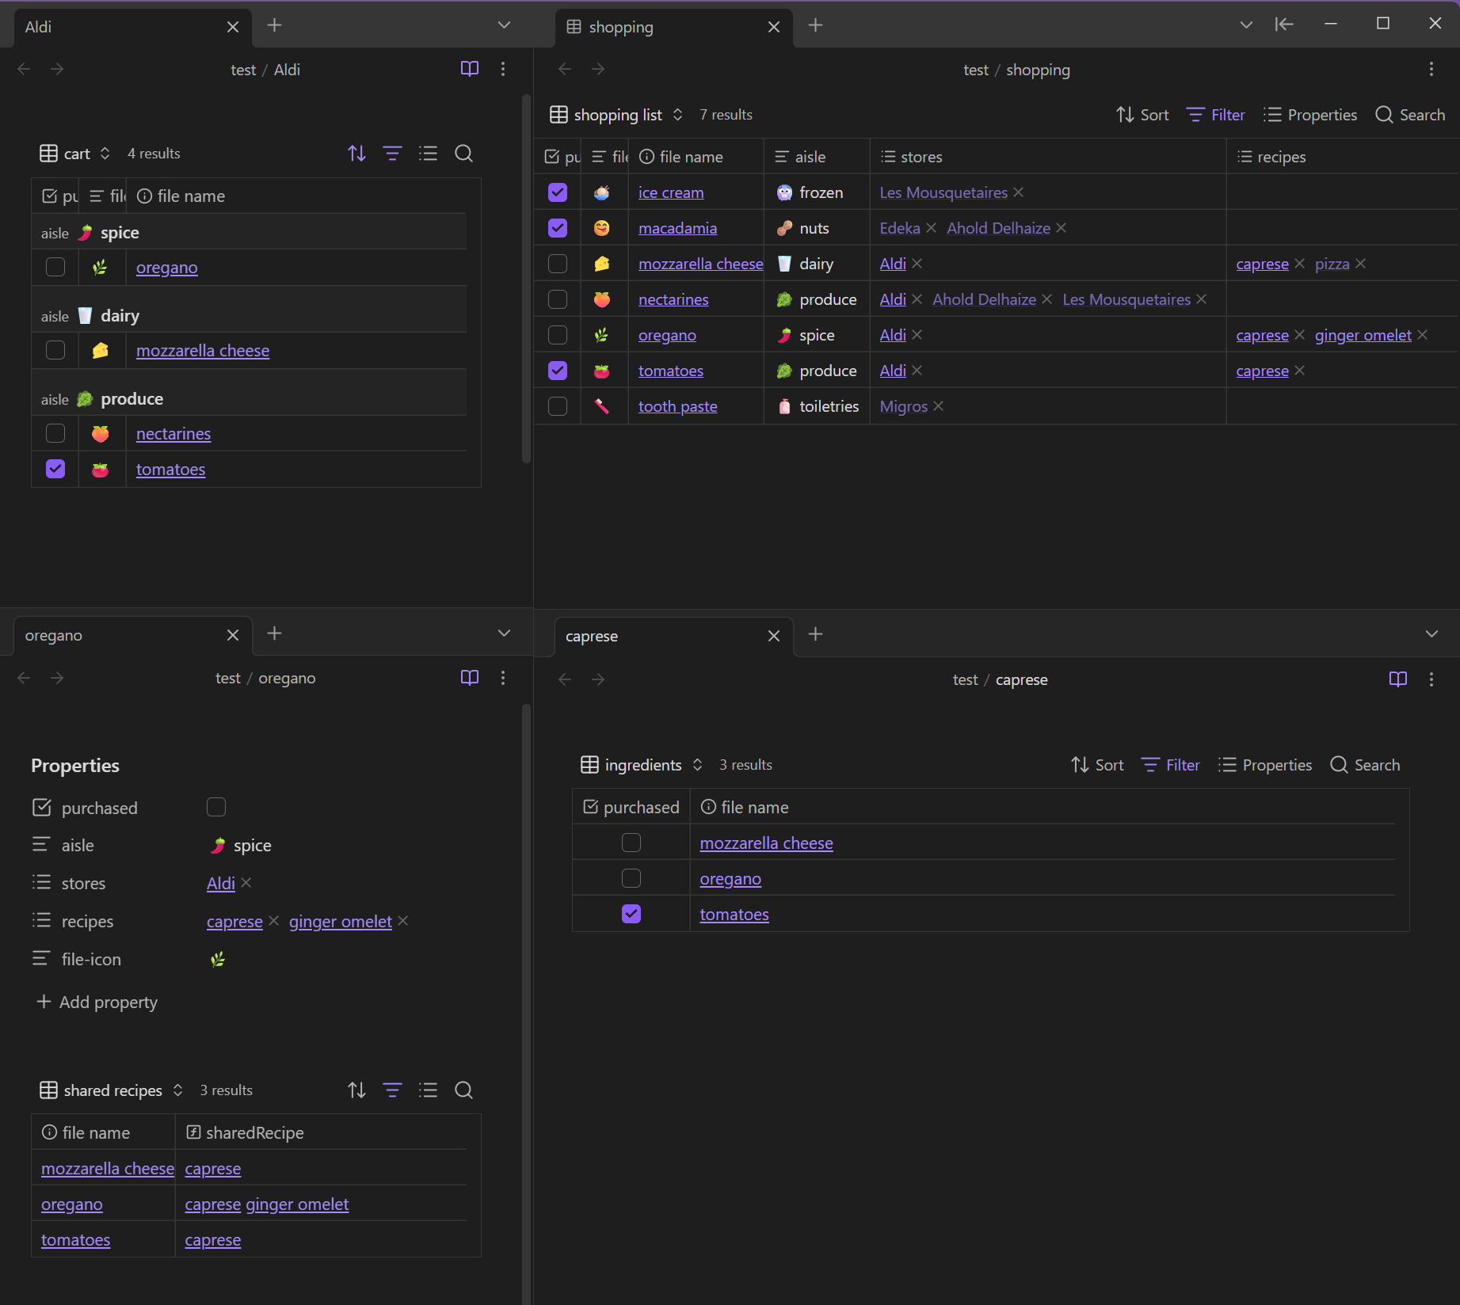1460x1305 pixels.
Task: Check purchased box for tooth paste row
Action: click(558, 406)
